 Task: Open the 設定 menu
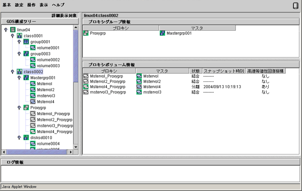(19, 5)
